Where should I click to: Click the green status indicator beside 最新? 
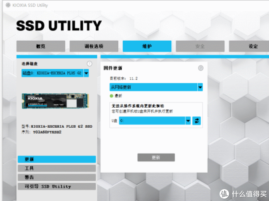[112, 96]
